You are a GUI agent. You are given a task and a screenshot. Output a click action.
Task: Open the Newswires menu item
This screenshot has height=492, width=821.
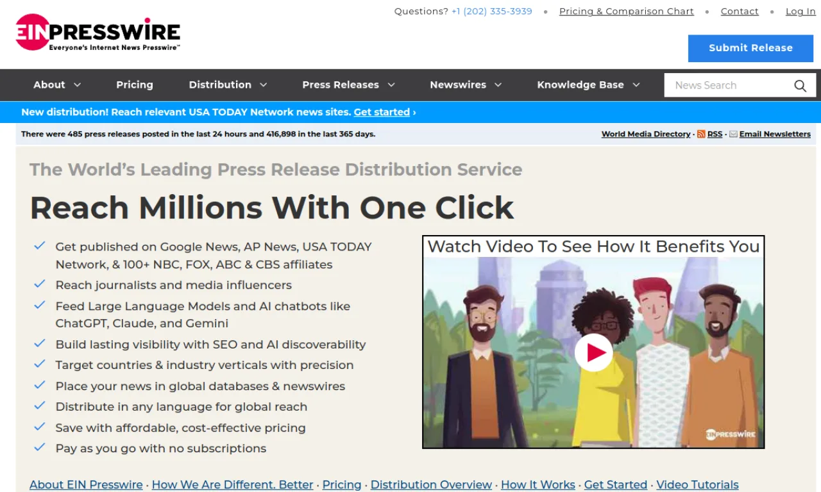[458, 85]
